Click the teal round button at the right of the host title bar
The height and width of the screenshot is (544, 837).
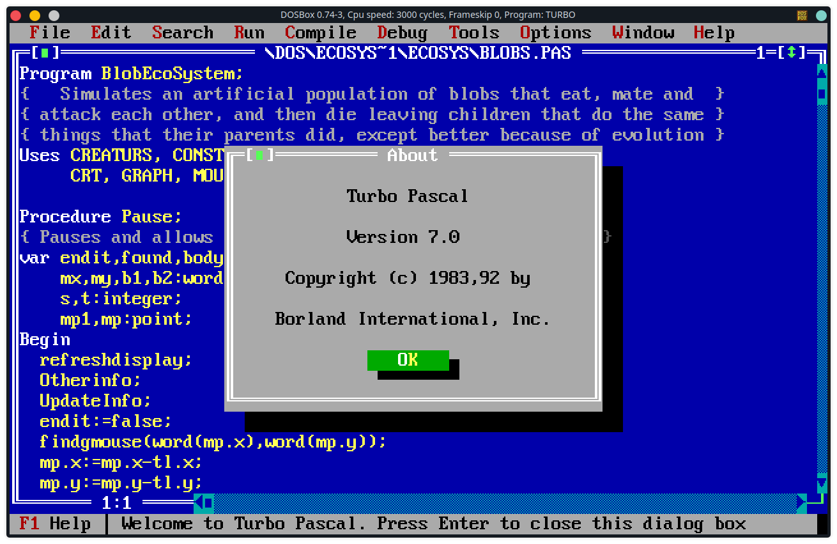pyautogui.click(x=822, y=15)
